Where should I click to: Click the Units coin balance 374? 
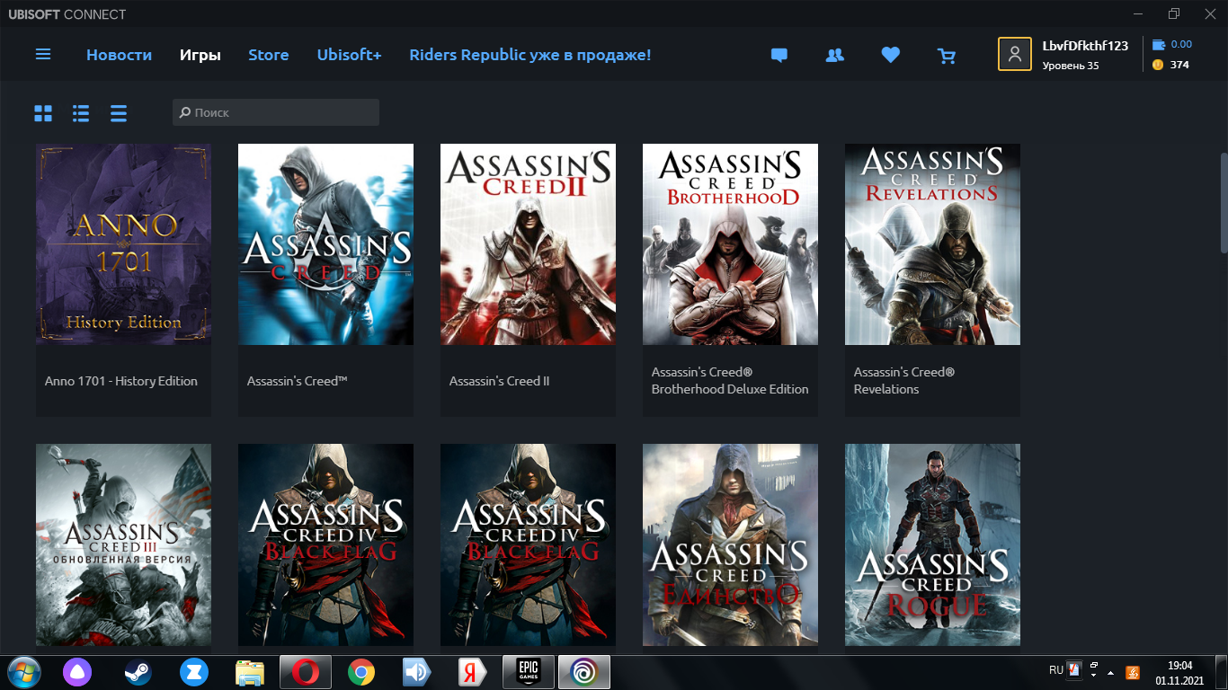coord(1170,65)
